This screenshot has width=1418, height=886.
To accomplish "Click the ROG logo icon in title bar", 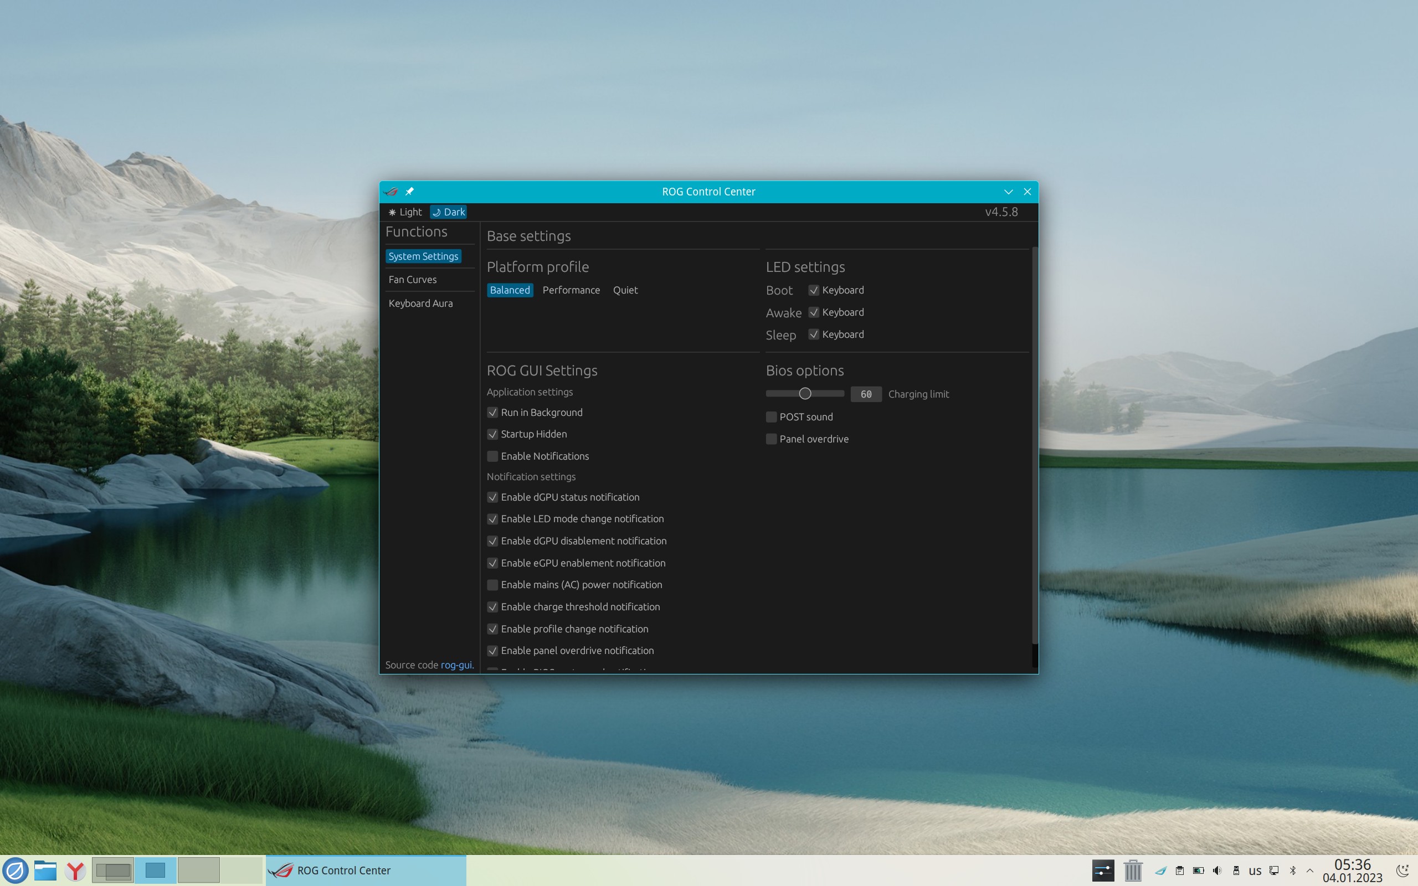I will [x=392, y=192].
